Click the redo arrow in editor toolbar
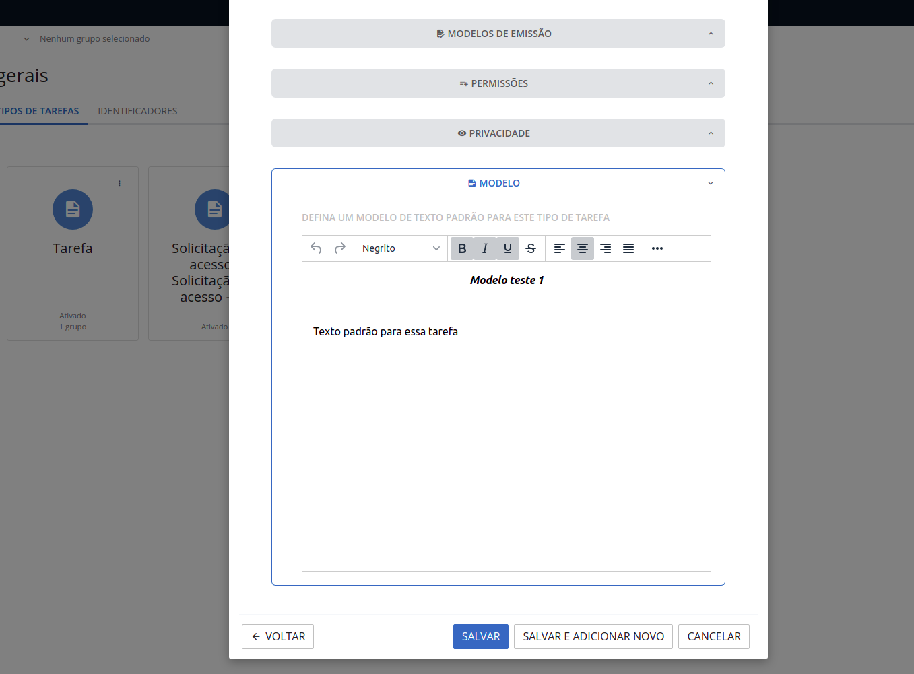This screenshot has height=674, width=914. [x=340, y=248]
